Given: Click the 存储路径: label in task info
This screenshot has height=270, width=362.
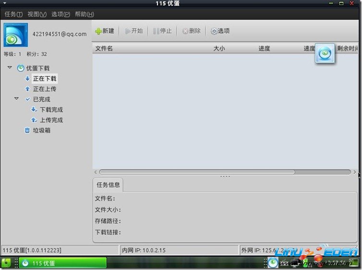Looking at the screenshot, I should (x=108, y=221).
